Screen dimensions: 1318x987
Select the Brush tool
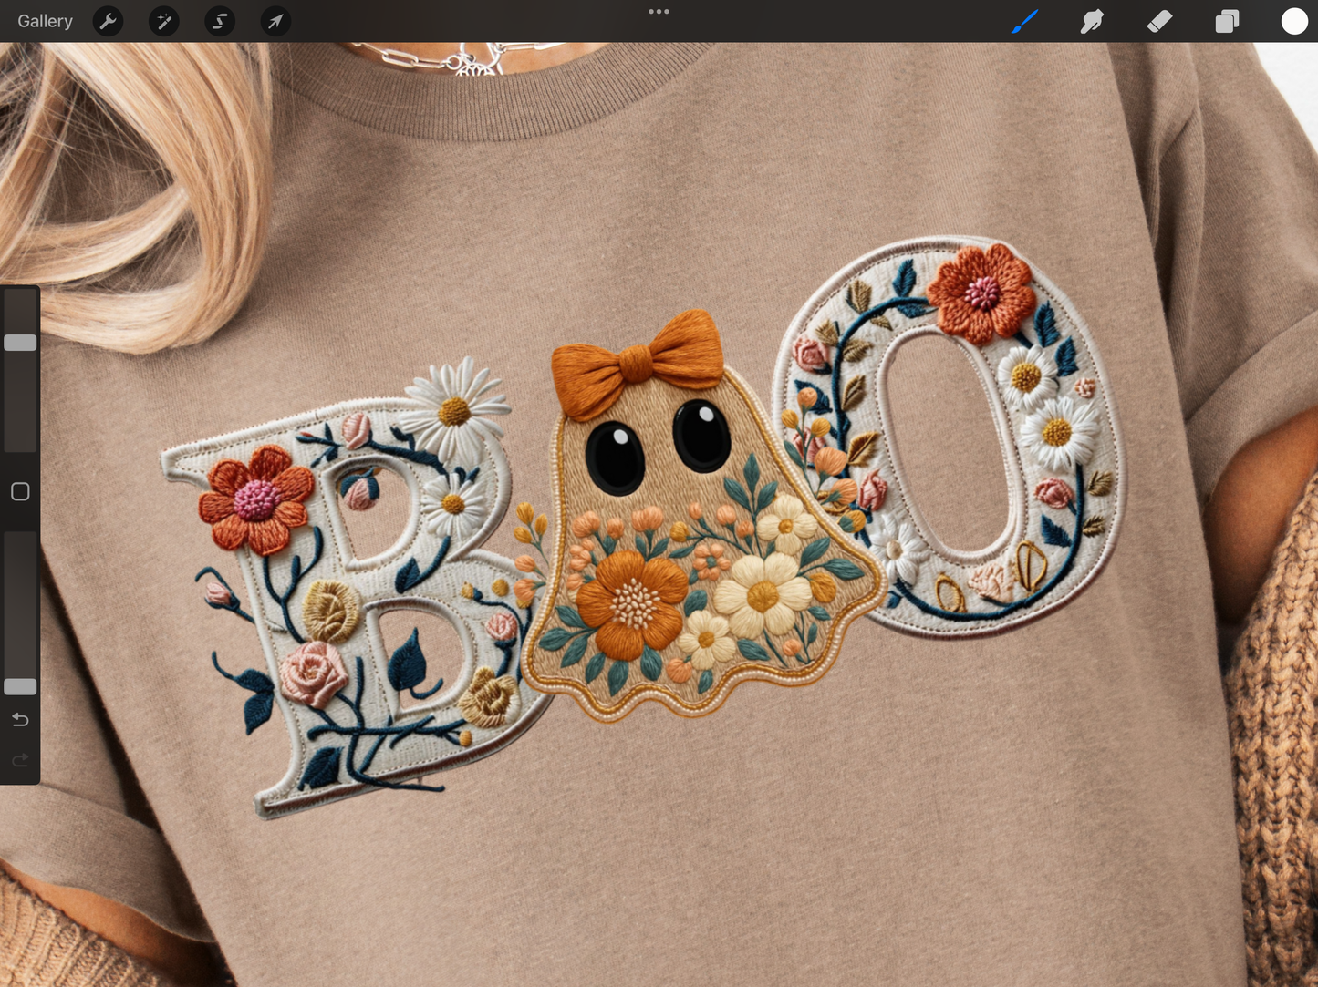1024,21
